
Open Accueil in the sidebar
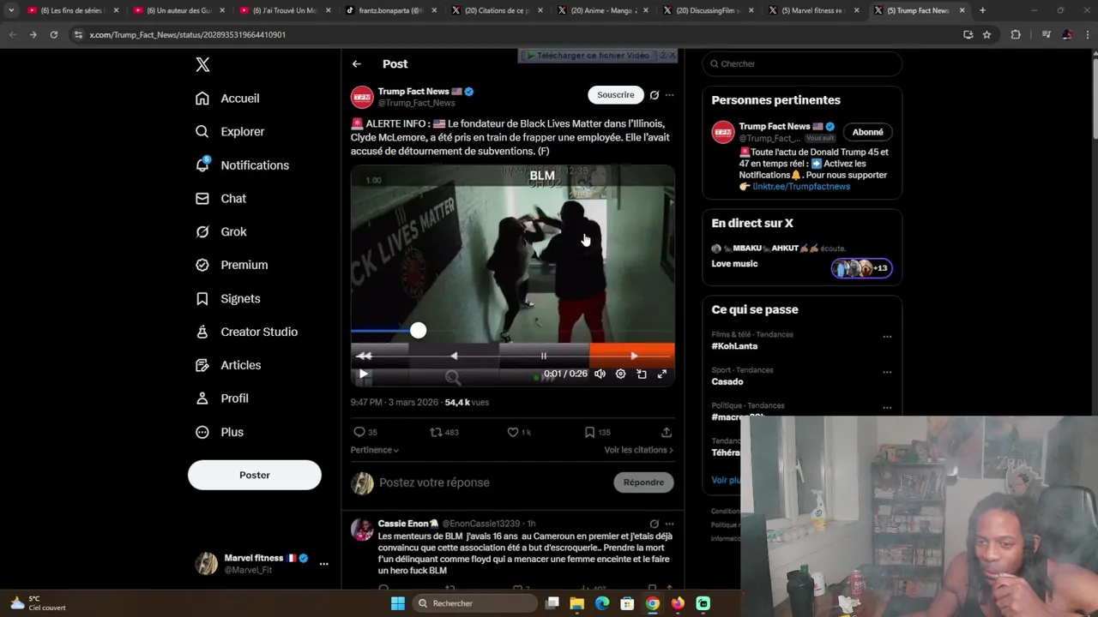pyautogui.click(x=227, y=99)
